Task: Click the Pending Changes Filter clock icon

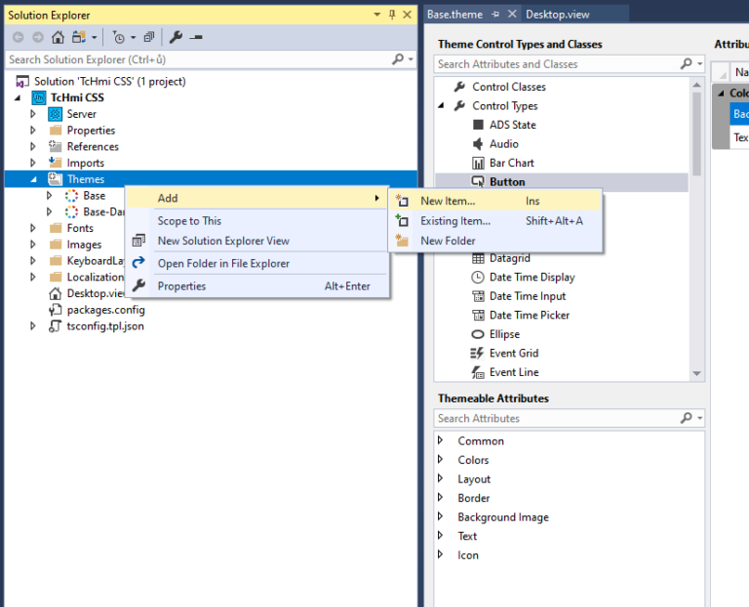Action: (x=118, y=37)
